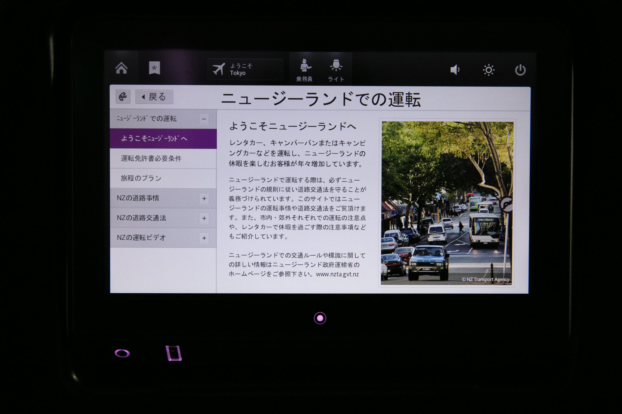Select the ようこそニュージーランドへ menu item
Viewport: 622px width, 414px height.
point(163,139)
